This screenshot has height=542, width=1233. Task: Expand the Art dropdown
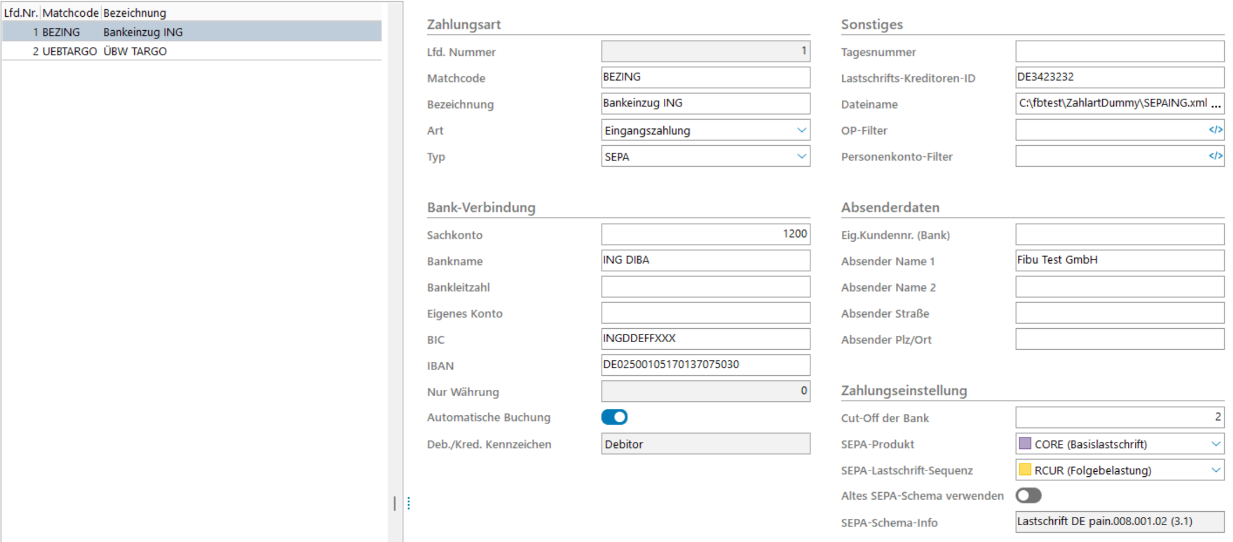coord(801,130)
